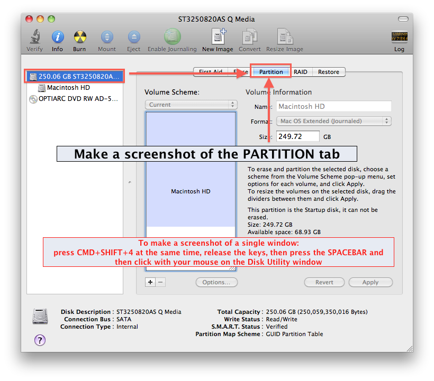This screenshot has width=434, height=381.
Task: Click the volume Name field
Action: coord(334,106)
